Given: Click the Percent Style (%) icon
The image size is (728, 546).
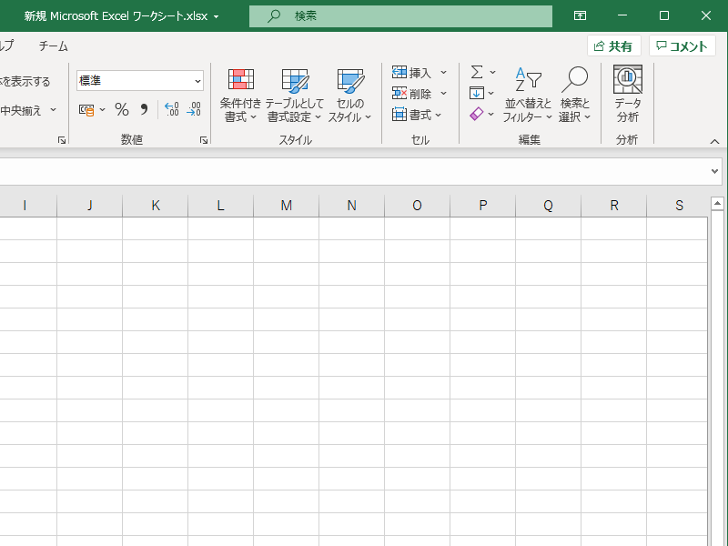Looking at the screenshot, I should click(x=122, y=109).
